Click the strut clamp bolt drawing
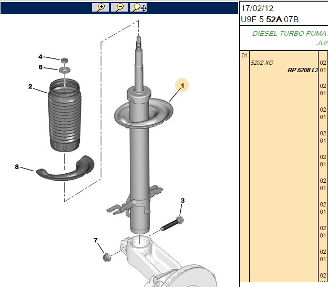 [x=172, y=224]
